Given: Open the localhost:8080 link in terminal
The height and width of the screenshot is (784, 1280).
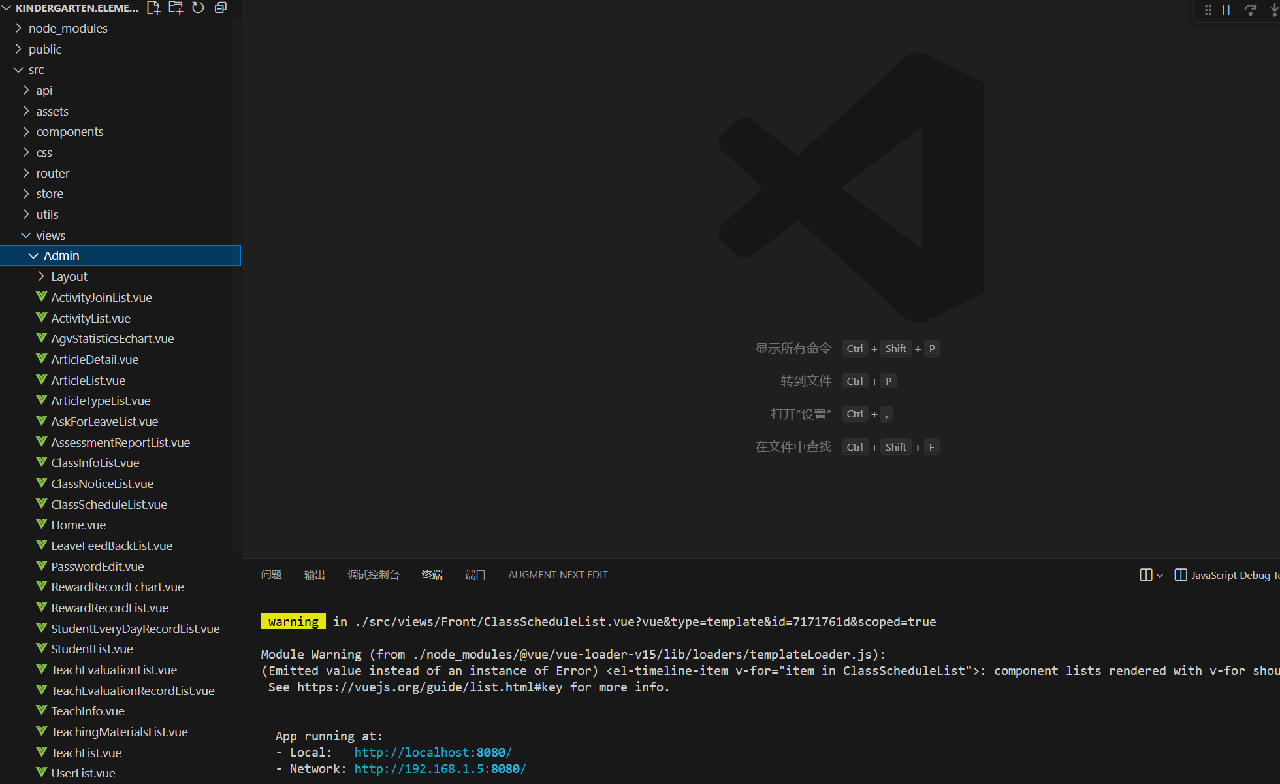Looking at the screenshot, I should [433, 753].
